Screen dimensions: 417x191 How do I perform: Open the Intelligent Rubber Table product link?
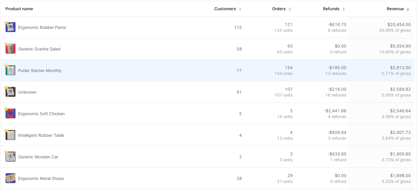click(x=41, y=136)
